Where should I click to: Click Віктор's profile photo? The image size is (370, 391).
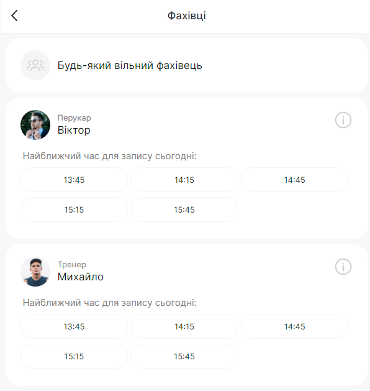coord(35,125)
